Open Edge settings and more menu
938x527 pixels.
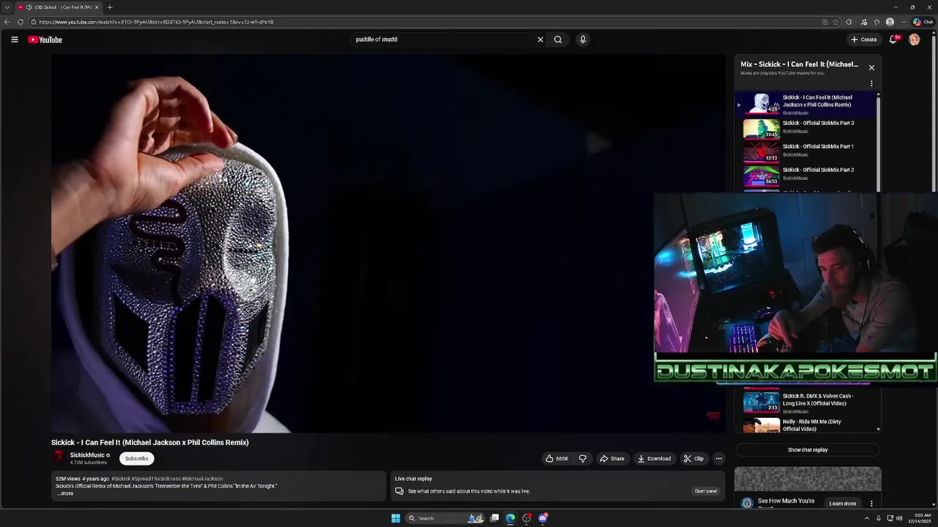pyautogui.click(x=903, y=22)
